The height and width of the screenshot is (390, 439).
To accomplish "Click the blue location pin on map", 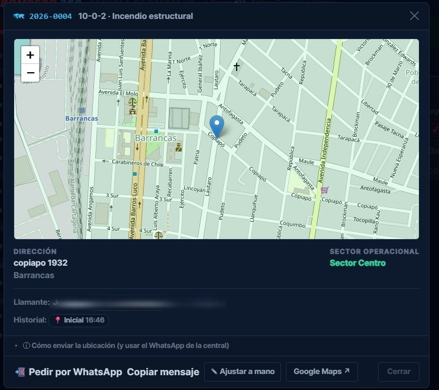I will pyautogui.click(x=217, y=126).
